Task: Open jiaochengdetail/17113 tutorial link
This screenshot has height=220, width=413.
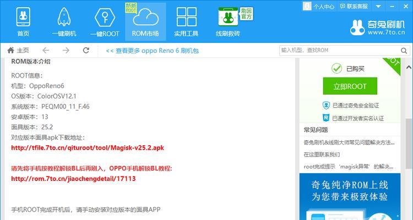Action: tap(73, 179)
